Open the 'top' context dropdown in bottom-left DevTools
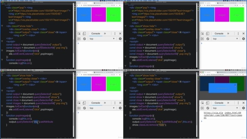Viewport: 247px width, 139px height. coord(102,108)
